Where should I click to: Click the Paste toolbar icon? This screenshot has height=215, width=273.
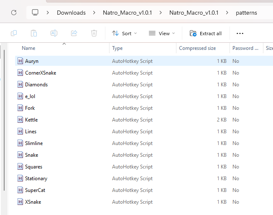(34, 33)
